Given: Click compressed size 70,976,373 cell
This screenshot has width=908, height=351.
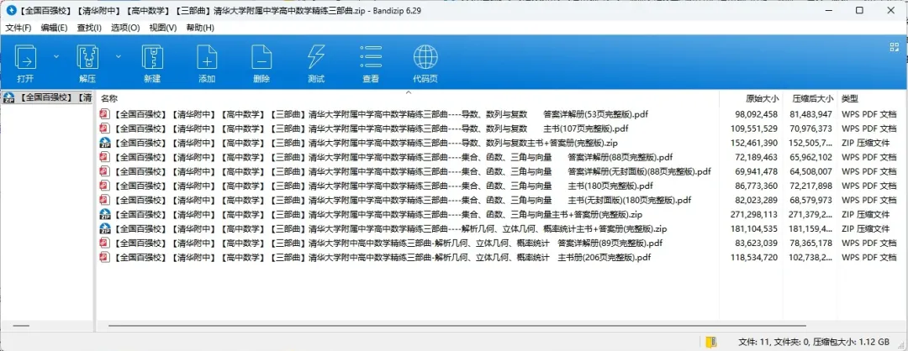Looking at the screenshot, I should [810, 128].
